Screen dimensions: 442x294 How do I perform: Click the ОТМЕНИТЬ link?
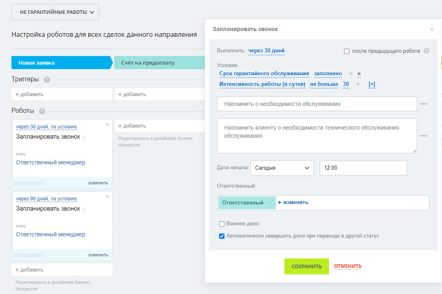pyautogui.click(x=348, y=266)
